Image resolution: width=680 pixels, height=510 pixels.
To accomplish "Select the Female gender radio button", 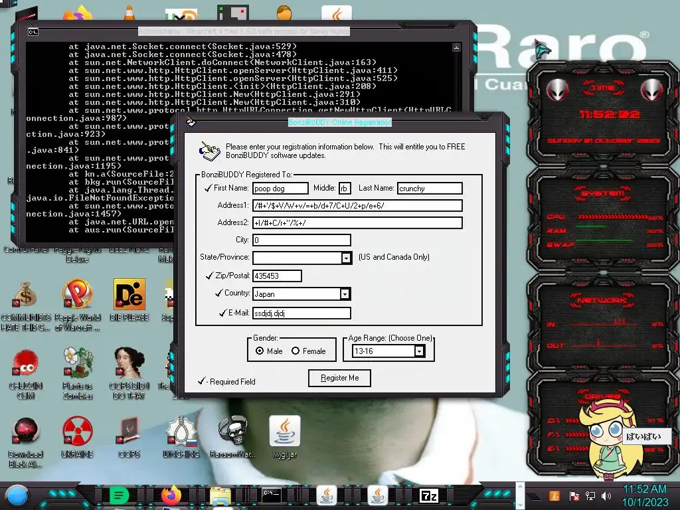I will coord(296,351).
